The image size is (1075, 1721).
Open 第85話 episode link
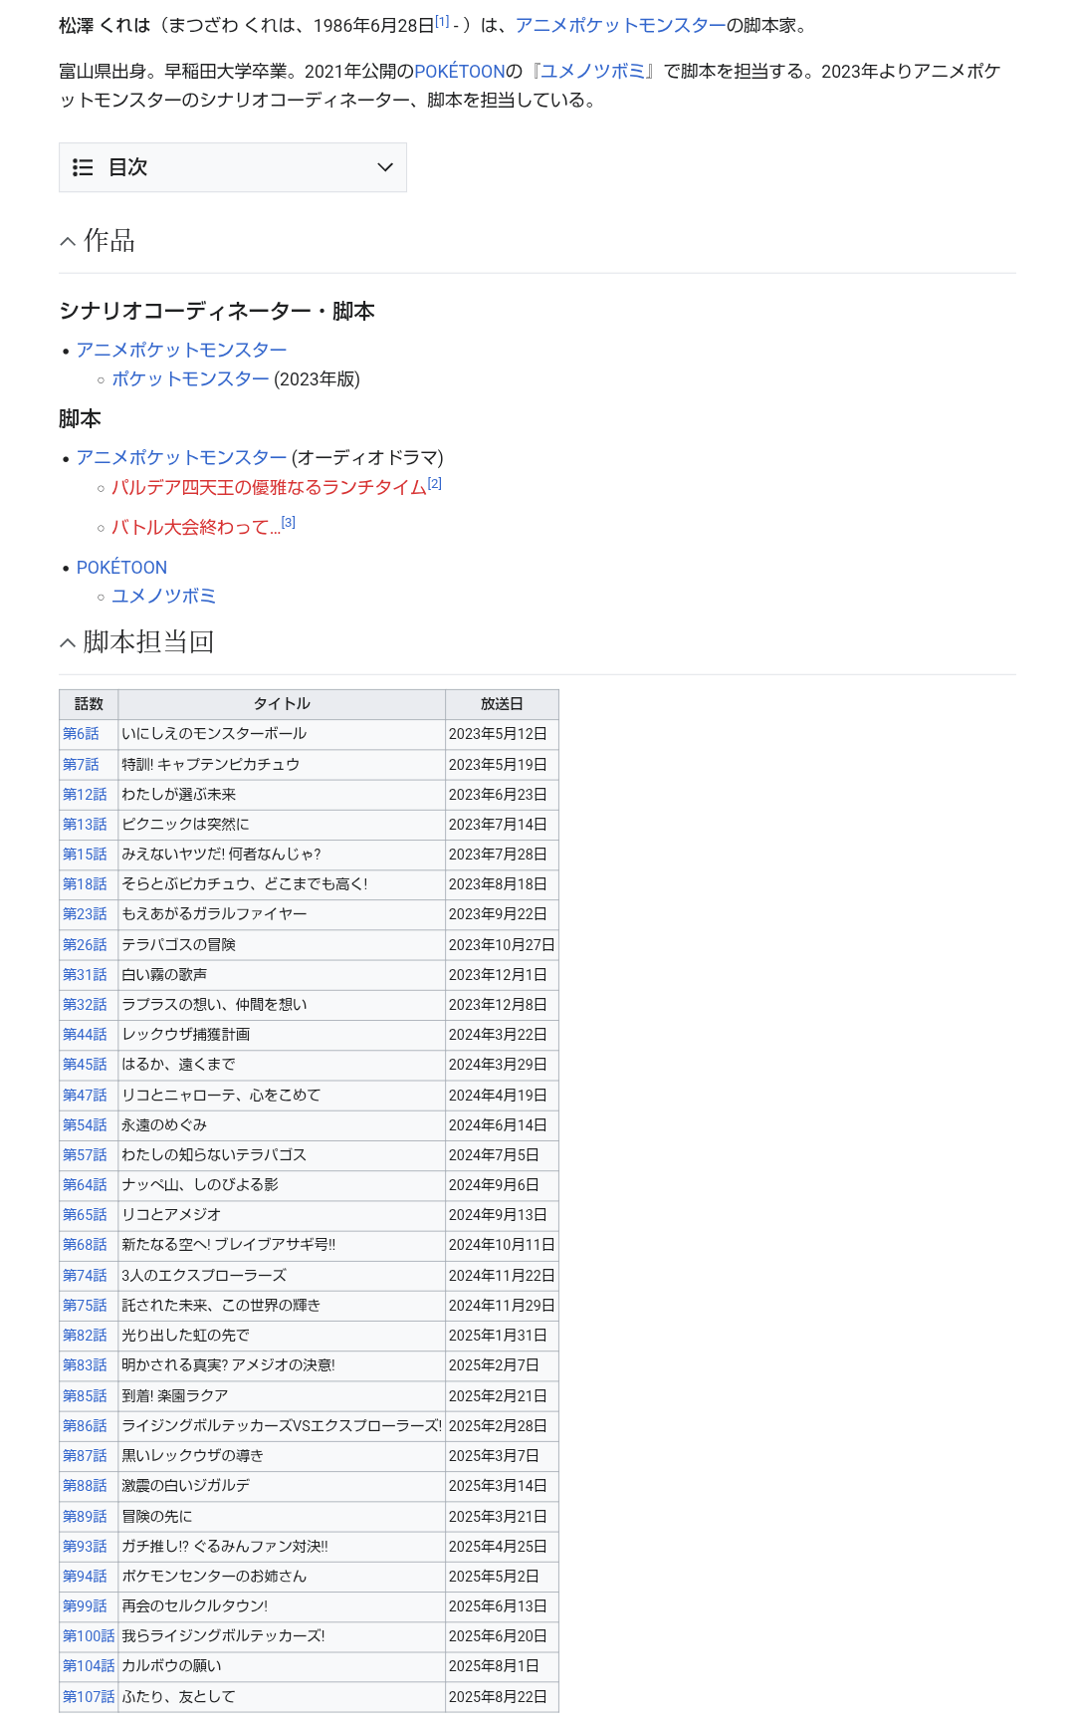(85, 1396)
